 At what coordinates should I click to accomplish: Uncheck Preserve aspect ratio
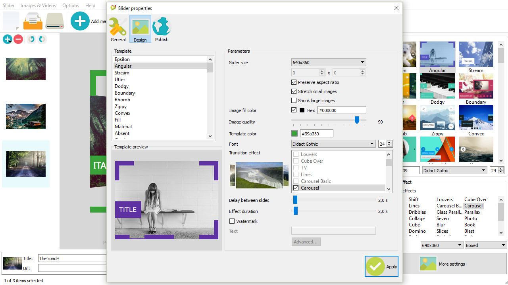(294, 82)
